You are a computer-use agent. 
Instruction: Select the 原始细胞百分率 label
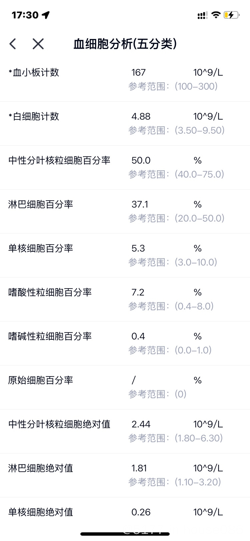click(41, 380)
